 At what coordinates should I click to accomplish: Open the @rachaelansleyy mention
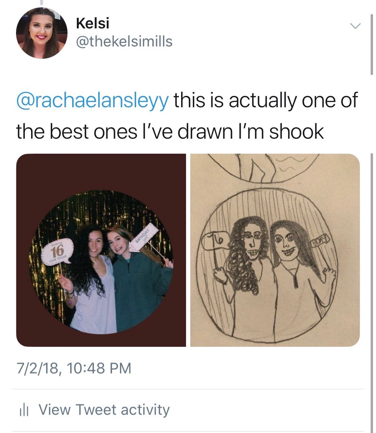[92, 101]
